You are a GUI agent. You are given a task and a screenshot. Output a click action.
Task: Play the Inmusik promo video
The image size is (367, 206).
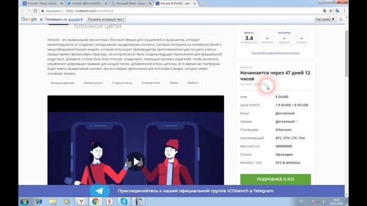[136, 161]
